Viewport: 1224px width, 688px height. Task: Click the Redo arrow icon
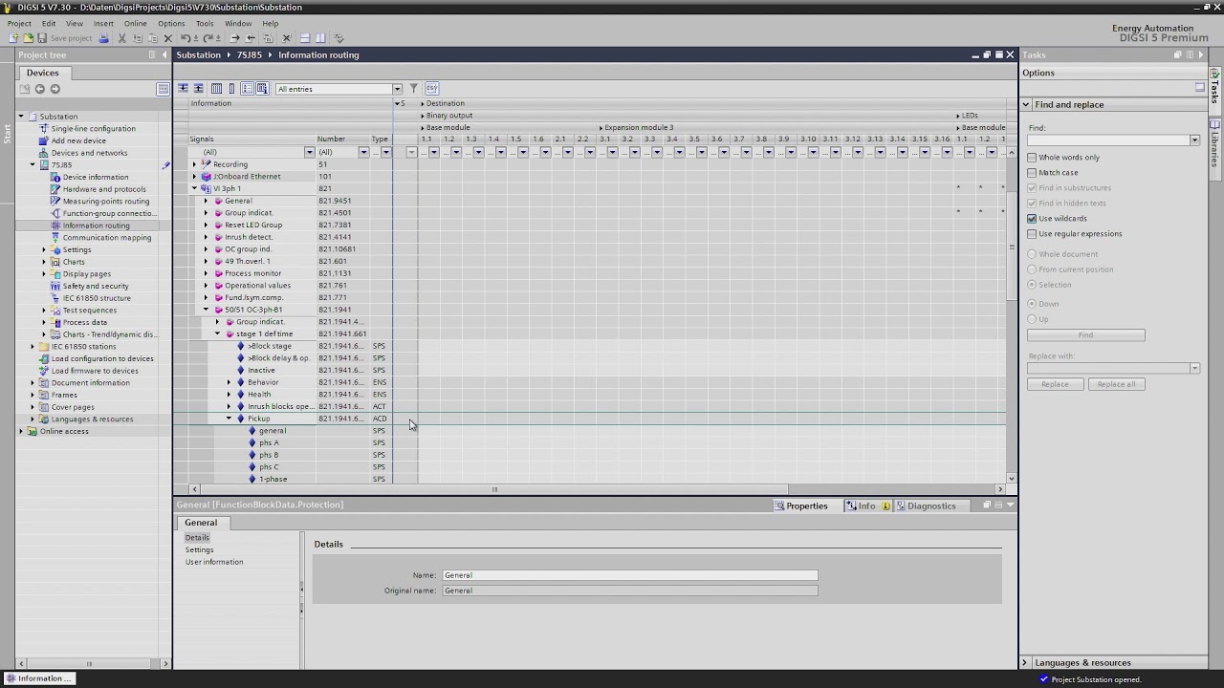[208, 38]
